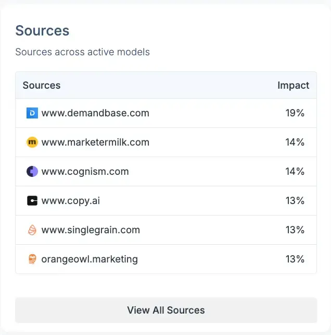The image size is (331, 335).
Task: Open www.copy.ai source entry
Action: tap(70, 200)
